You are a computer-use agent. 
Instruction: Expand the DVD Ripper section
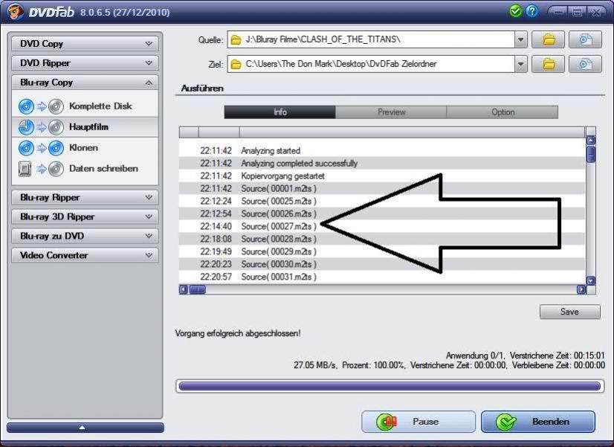tap(85, 63)
